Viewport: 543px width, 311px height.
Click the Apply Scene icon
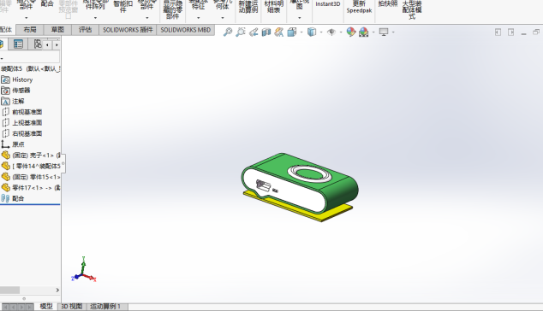364,32
